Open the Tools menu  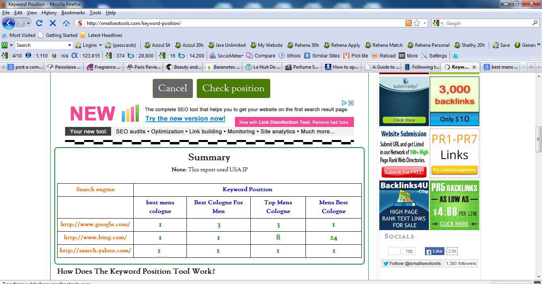coord(95,13)
